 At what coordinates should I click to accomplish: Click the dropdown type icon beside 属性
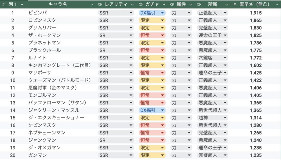coord(172,4)
